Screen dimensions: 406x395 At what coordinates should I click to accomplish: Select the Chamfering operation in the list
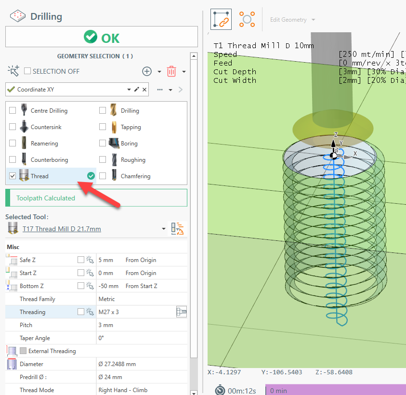tap(135, 176)
